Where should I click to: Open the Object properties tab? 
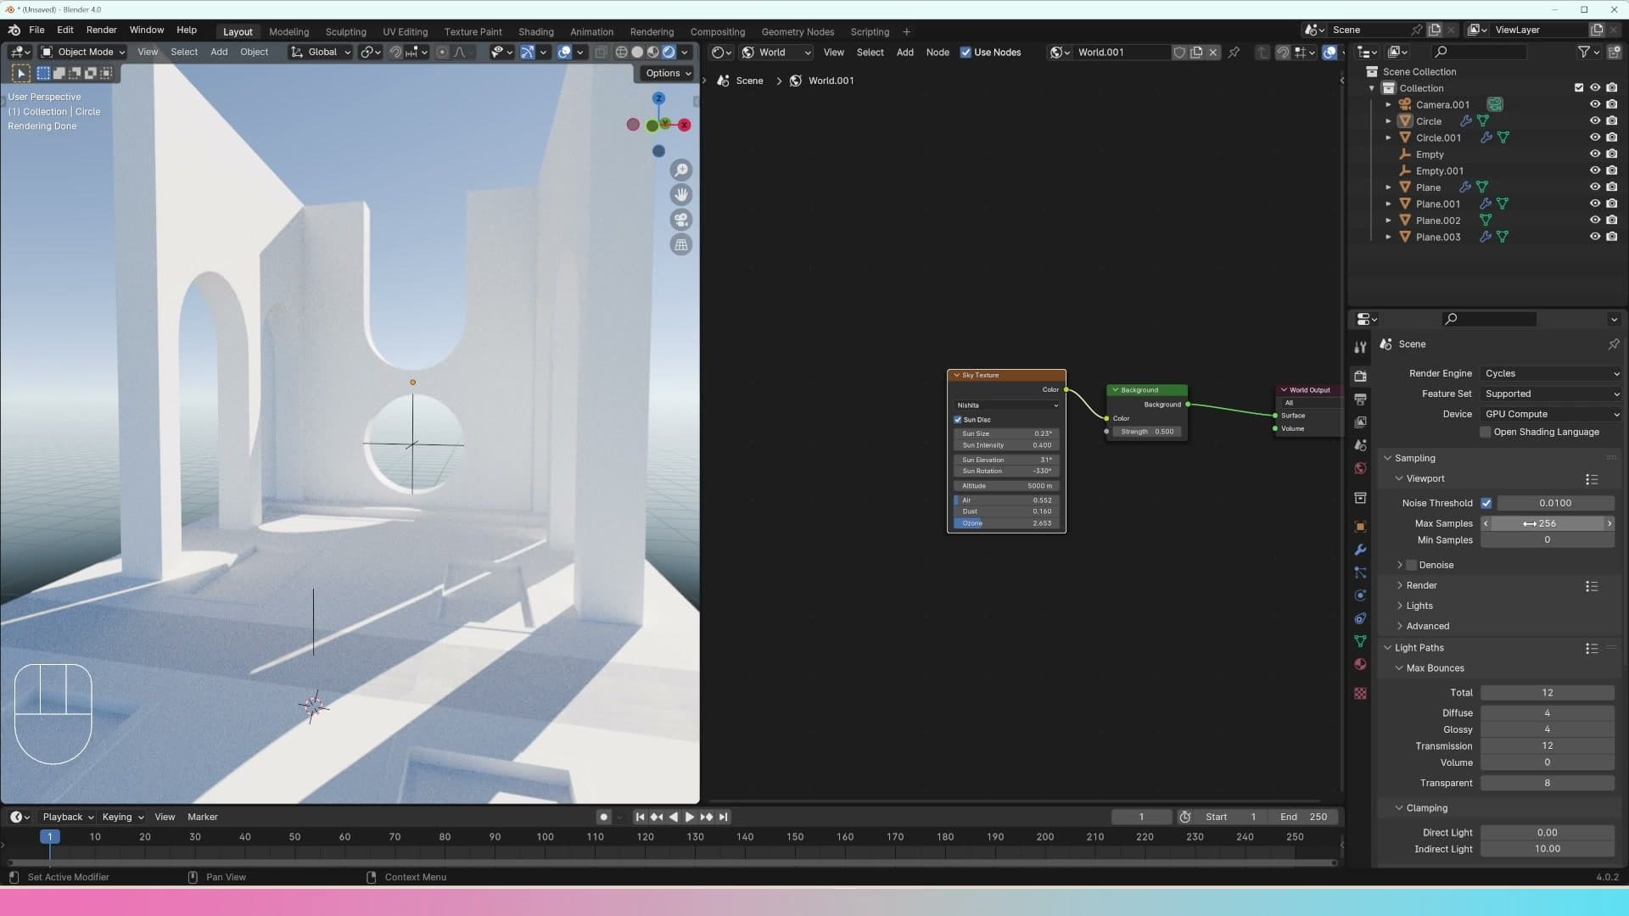[1360, 527]
